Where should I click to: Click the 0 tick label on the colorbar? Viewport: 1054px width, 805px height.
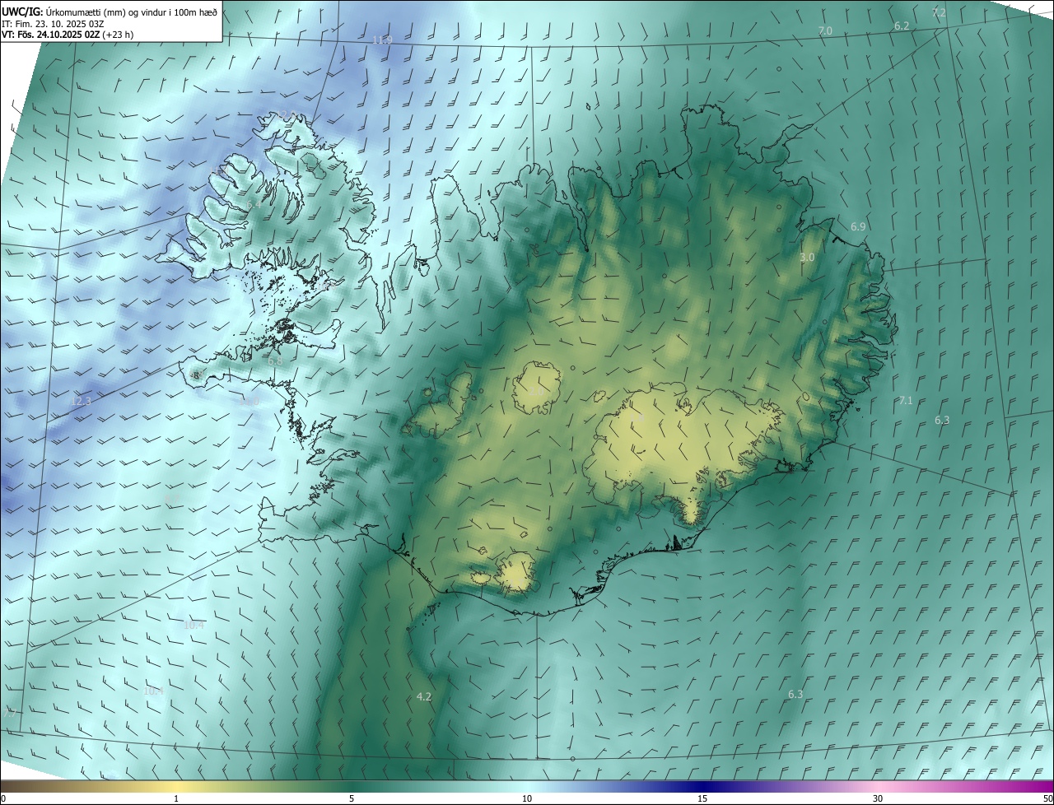coord(3,798)
